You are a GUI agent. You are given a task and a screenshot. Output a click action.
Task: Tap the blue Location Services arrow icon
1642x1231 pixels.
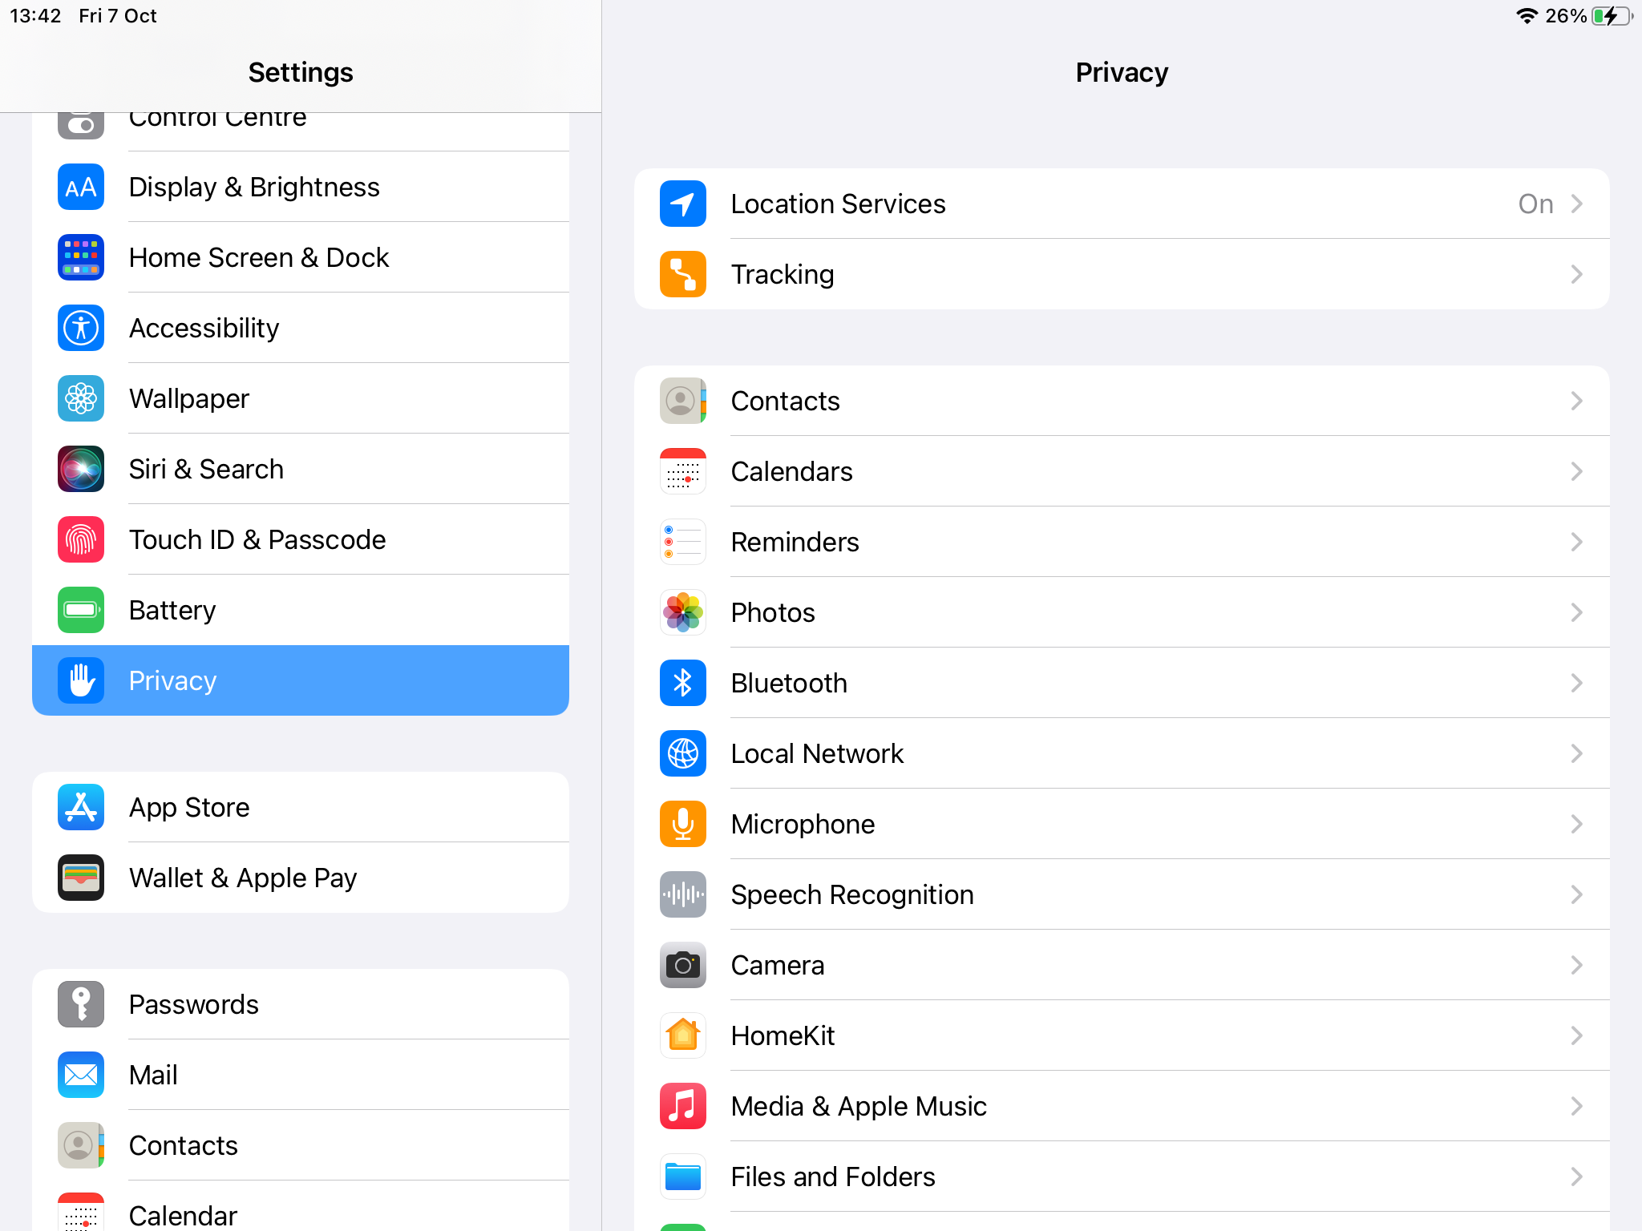pyautogui.click(x=682, y=204)
